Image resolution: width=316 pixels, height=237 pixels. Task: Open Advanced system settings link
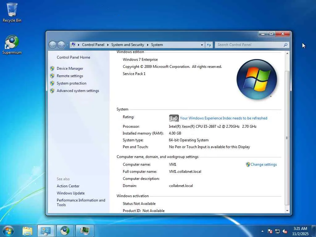point(78,91)
